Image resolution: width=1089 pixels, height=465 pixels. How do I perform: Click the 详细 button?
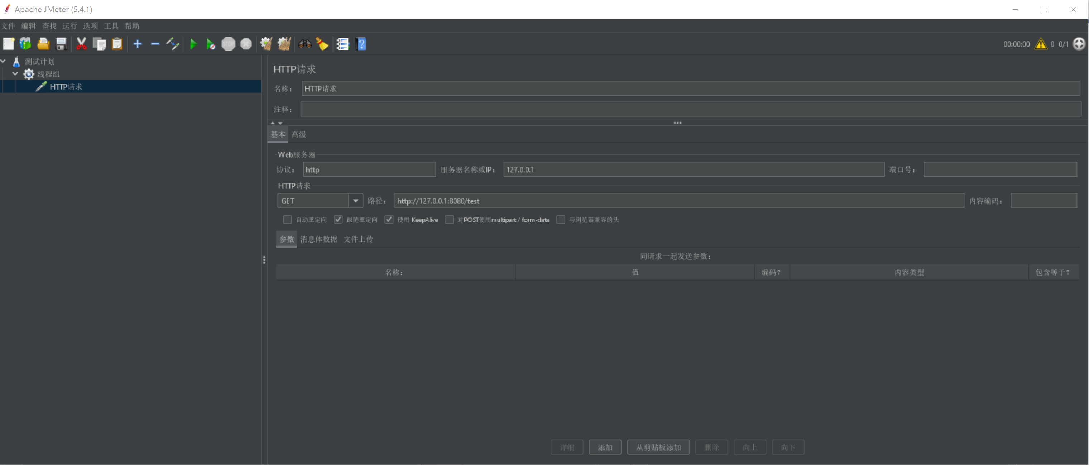(567, 447)
